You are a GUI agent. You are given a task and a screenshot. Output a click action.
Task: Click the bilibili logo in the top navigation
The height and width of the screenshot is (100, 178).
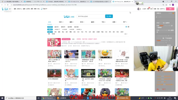tap(5, 9)
